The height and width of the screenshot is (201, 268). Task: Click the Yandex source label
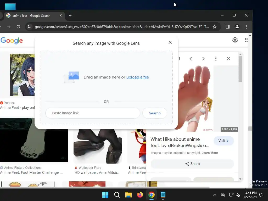point(9,103)
